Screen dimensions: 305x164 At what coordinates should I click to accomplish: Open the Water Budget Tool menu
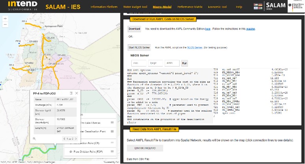click(x=135, y=7)
